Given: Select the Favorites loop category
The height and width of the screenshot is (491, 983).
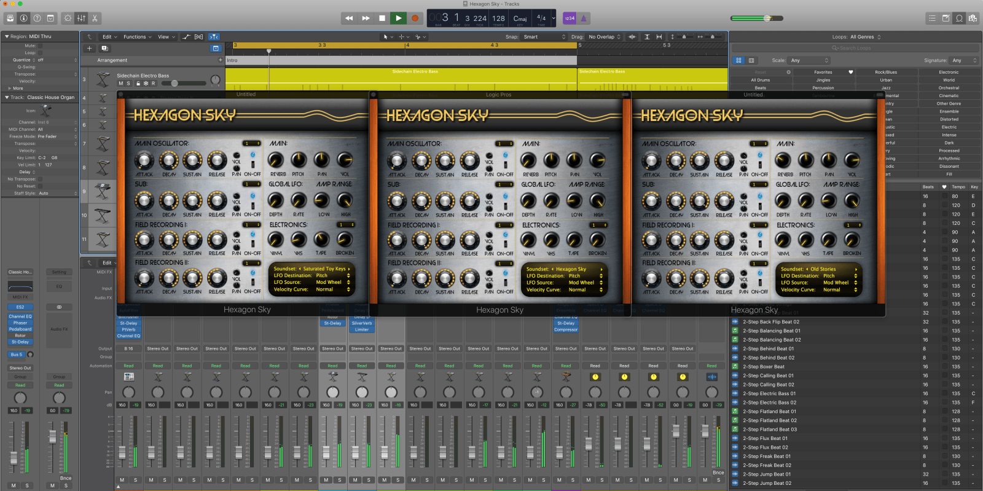Looking at the screenshot, I should tap(823, 72).
